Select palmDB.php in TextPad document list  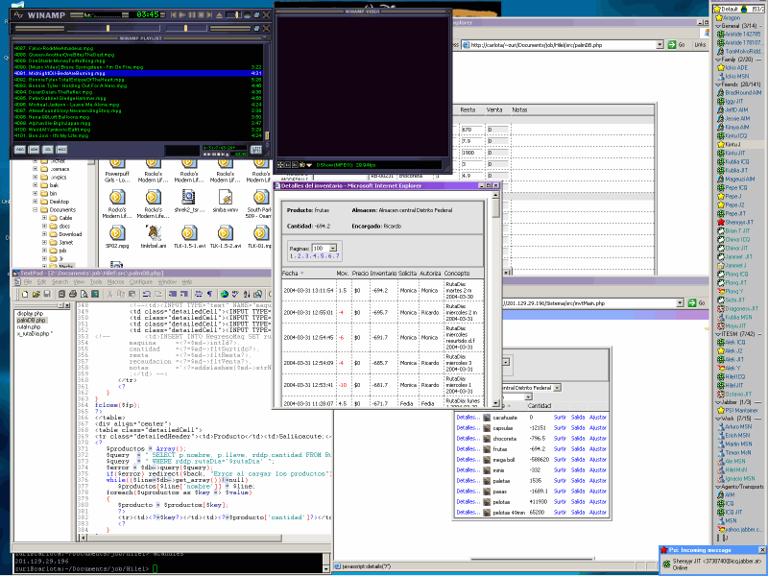tap(31, 320)
